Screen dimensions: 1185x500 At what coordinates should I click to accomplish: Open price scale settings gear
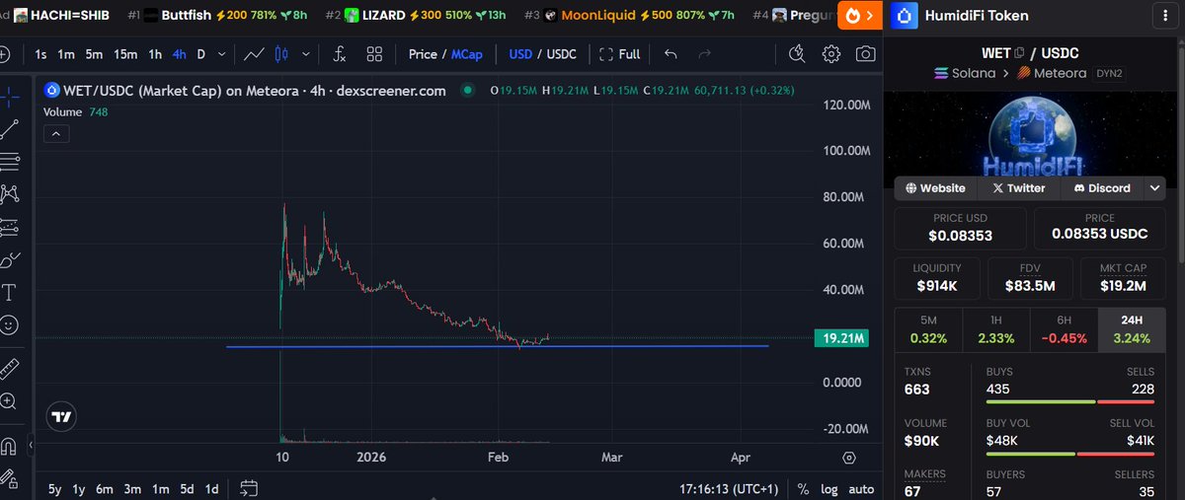coord(849,458)
